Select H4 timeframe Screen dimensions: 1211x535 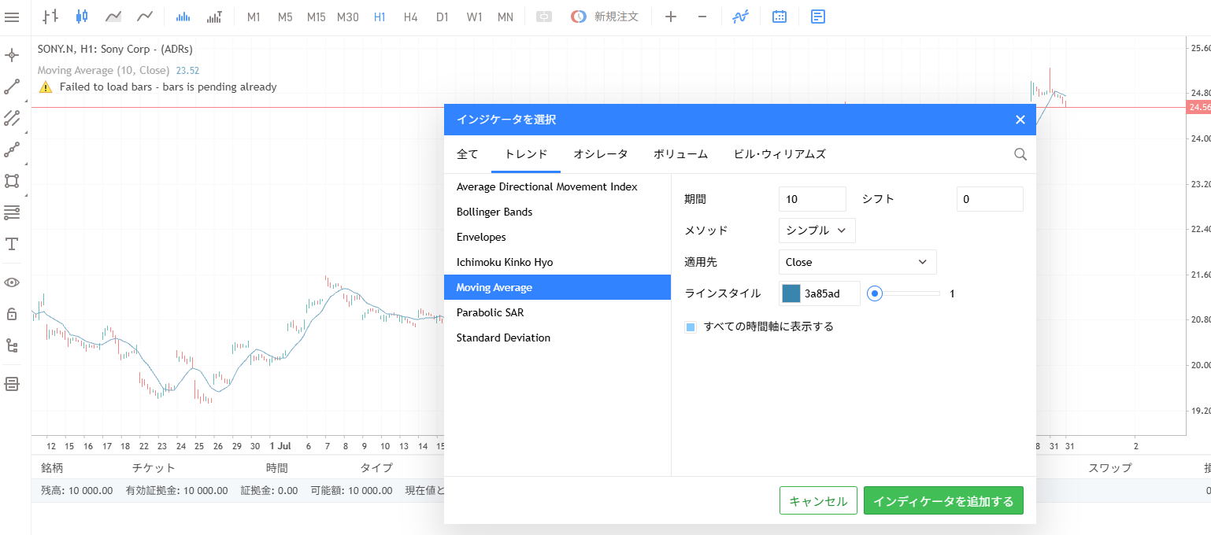(x=410, y=17)
